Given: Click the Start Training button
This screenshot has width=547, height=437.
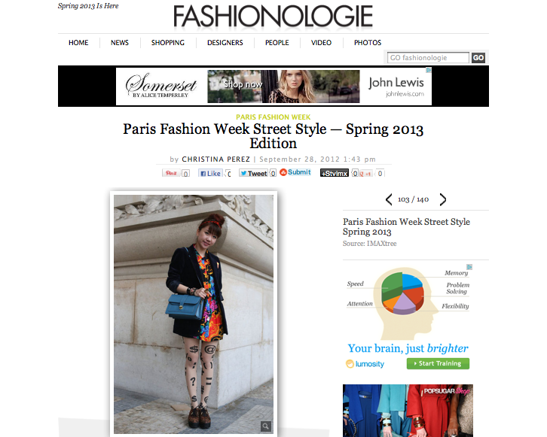Looking at the screenshot, I should [438, 363].
